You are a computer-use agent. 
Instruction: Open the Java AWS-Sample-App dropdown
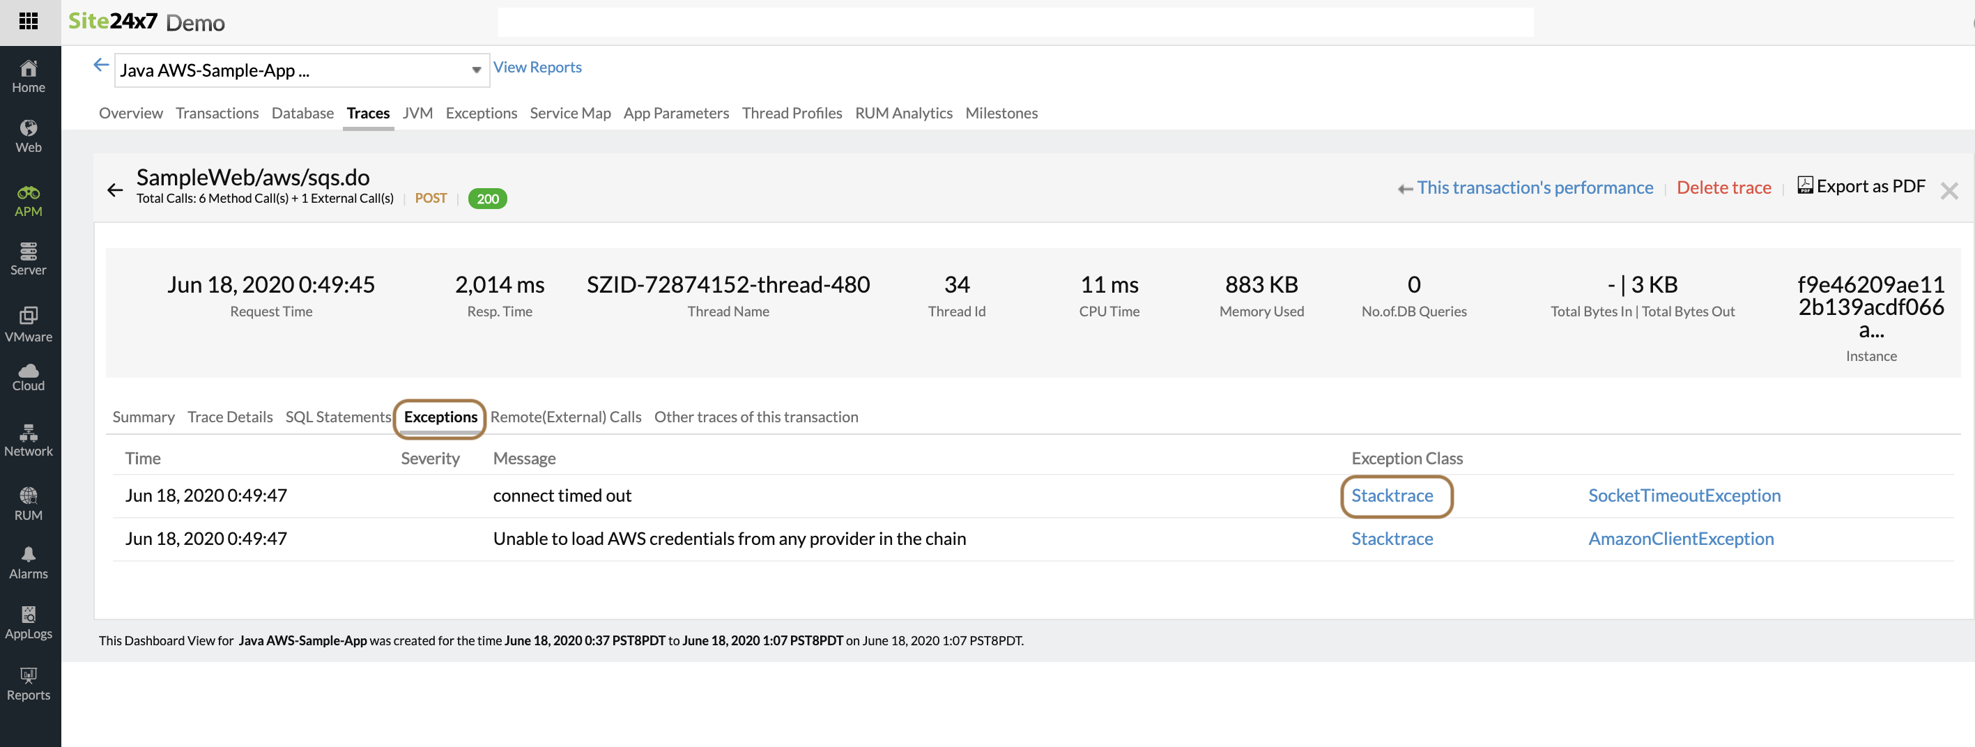tap(301, 70)
